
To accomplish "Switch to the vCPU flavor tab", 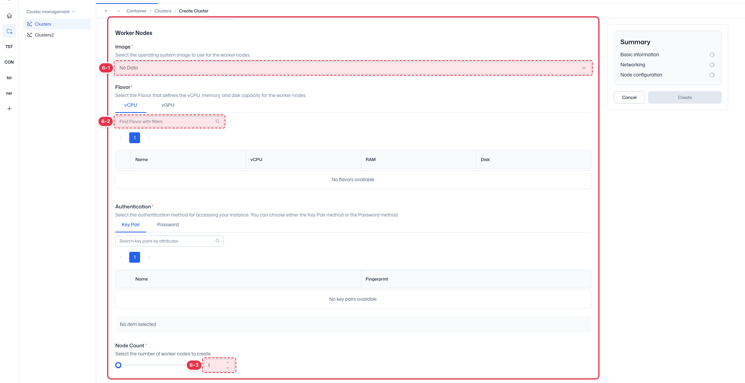I will (131, 105).
